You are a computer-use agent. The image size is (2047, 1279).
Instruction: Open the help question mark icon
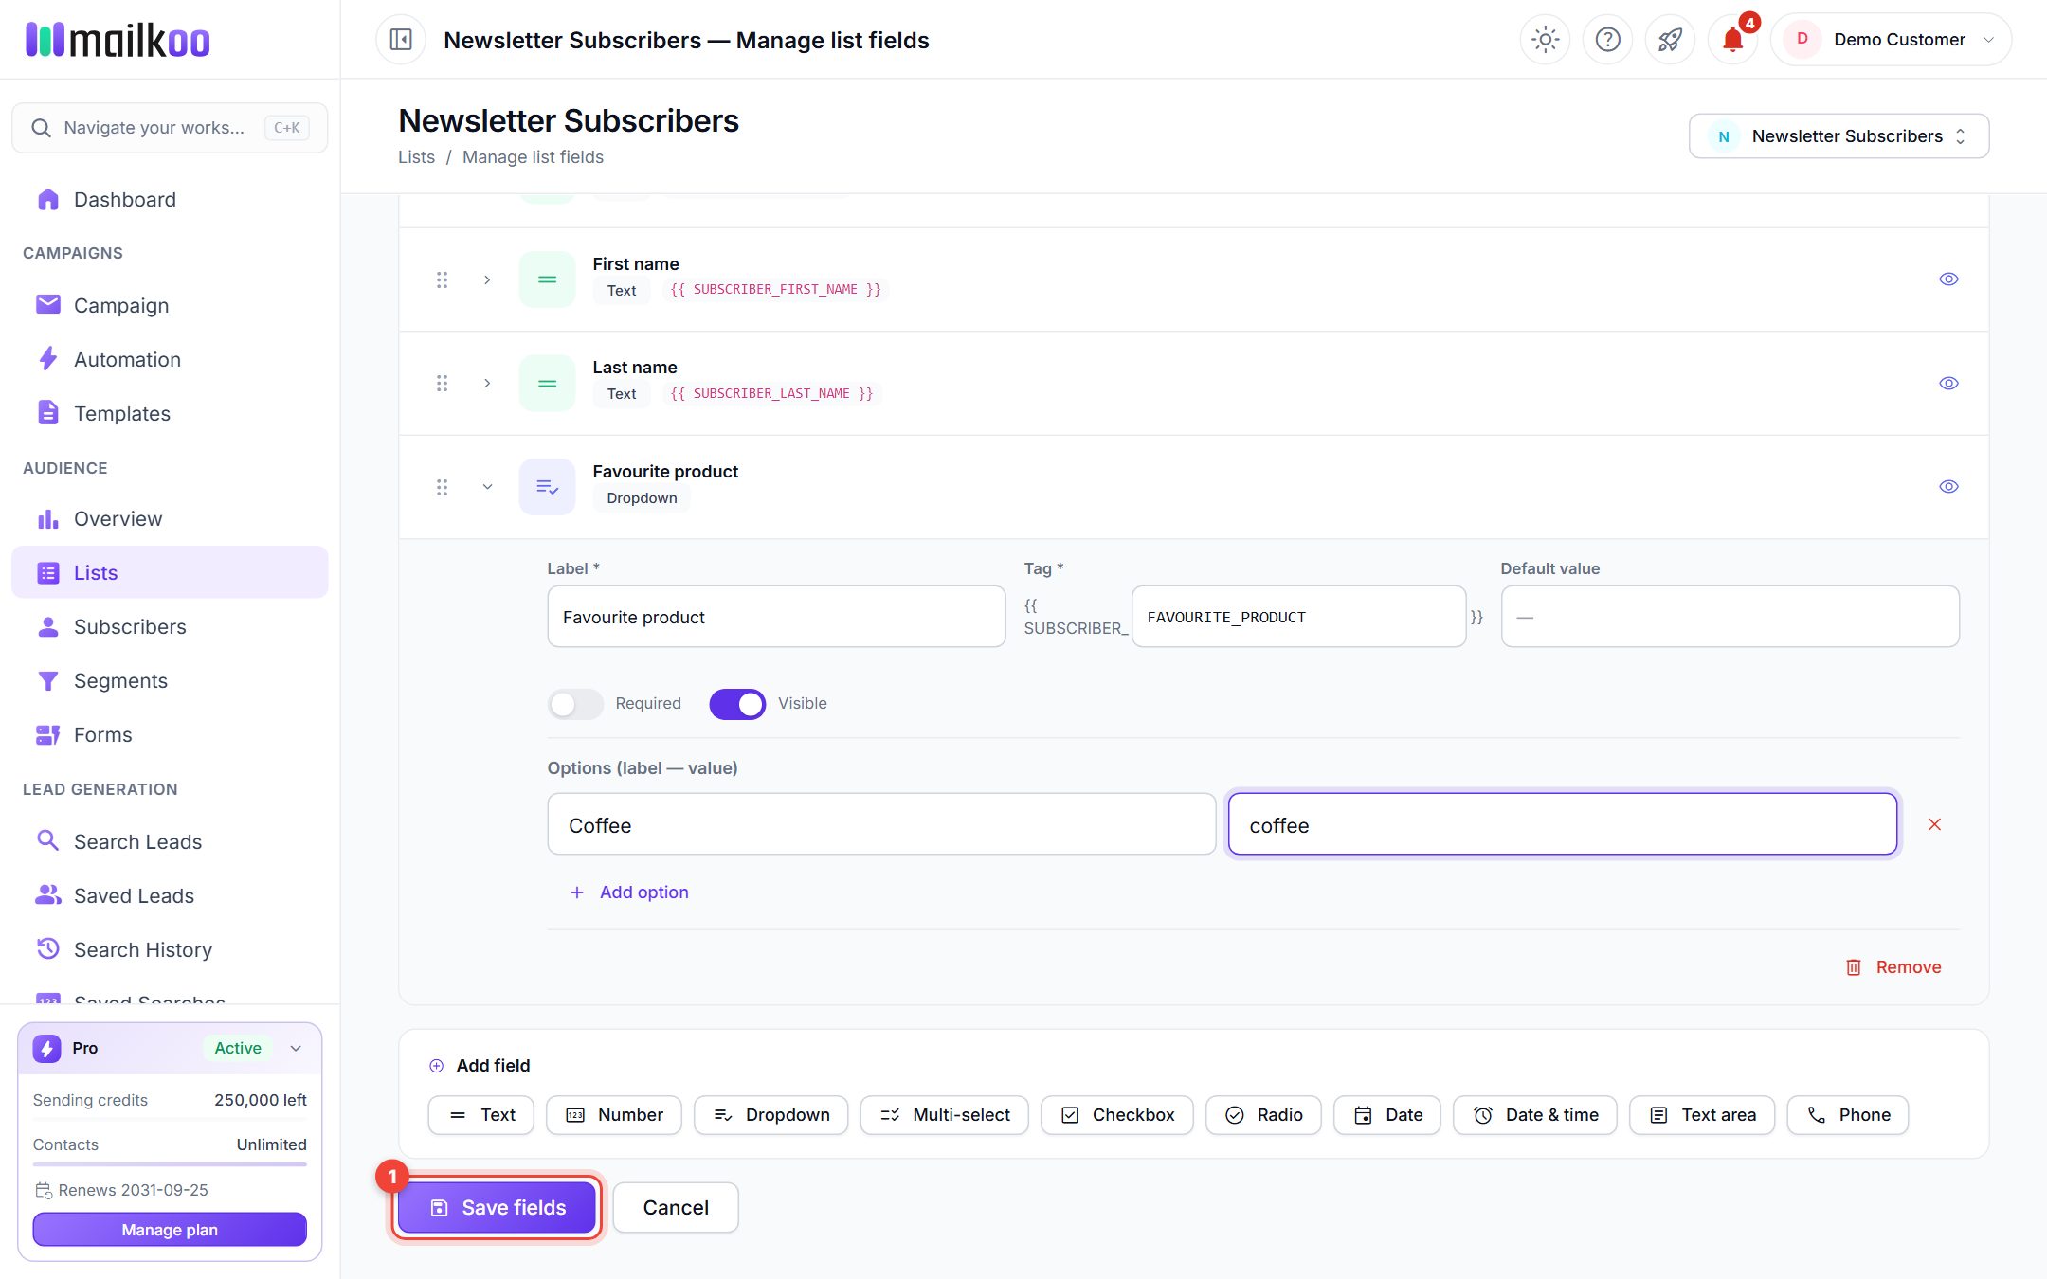(1607, 40)
